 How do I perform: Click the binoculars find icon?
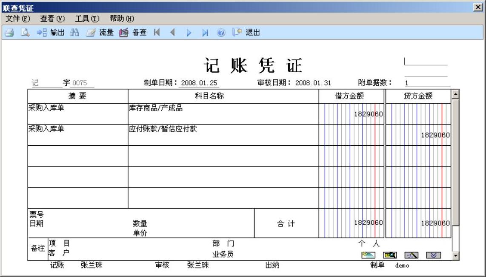click(74, 32)
